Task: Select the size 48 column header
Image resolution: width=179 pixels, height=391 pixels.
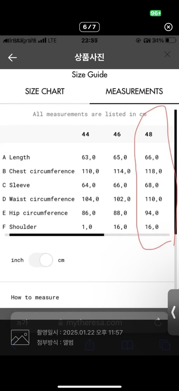Action: 149,134
